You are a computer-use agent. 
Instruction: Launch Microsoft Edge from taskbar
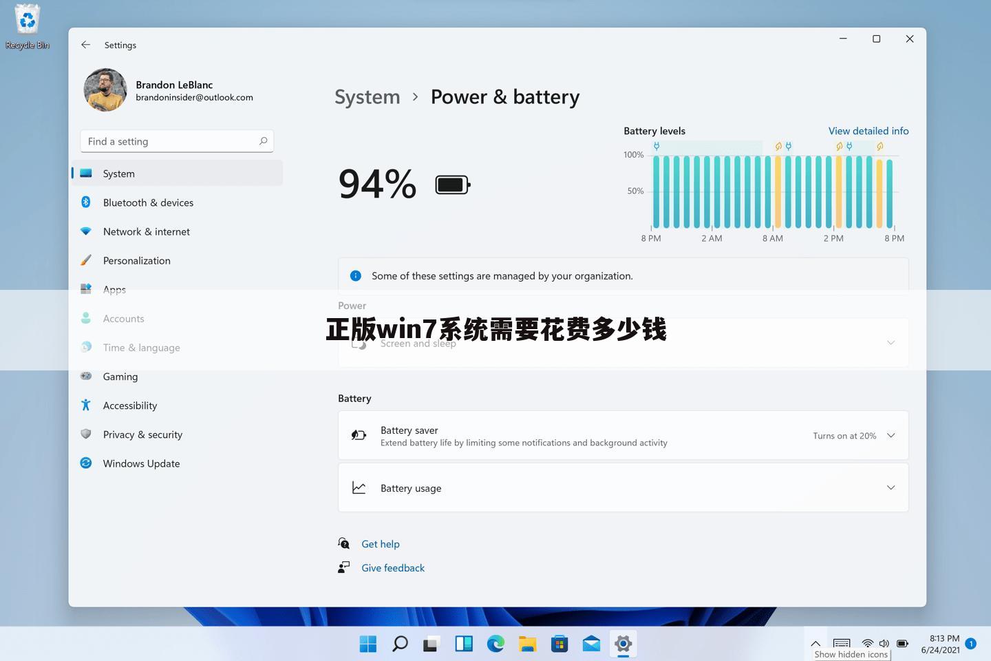[x=495, y=644]
